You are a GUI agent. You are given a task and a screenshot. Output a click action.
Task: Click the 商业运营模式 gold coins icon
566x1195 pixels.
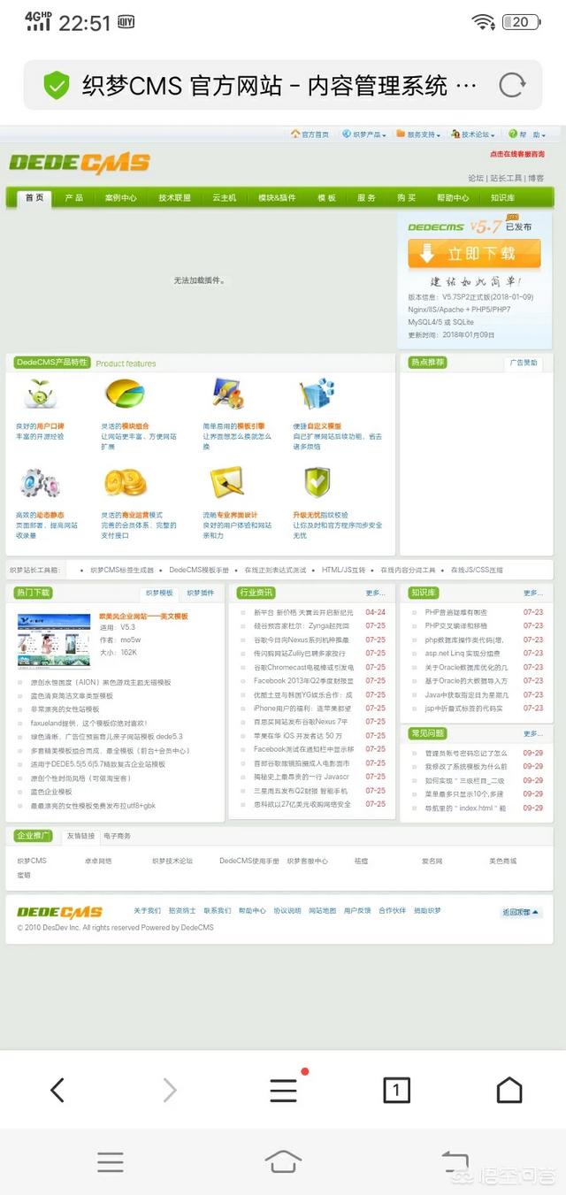point(125,482)
